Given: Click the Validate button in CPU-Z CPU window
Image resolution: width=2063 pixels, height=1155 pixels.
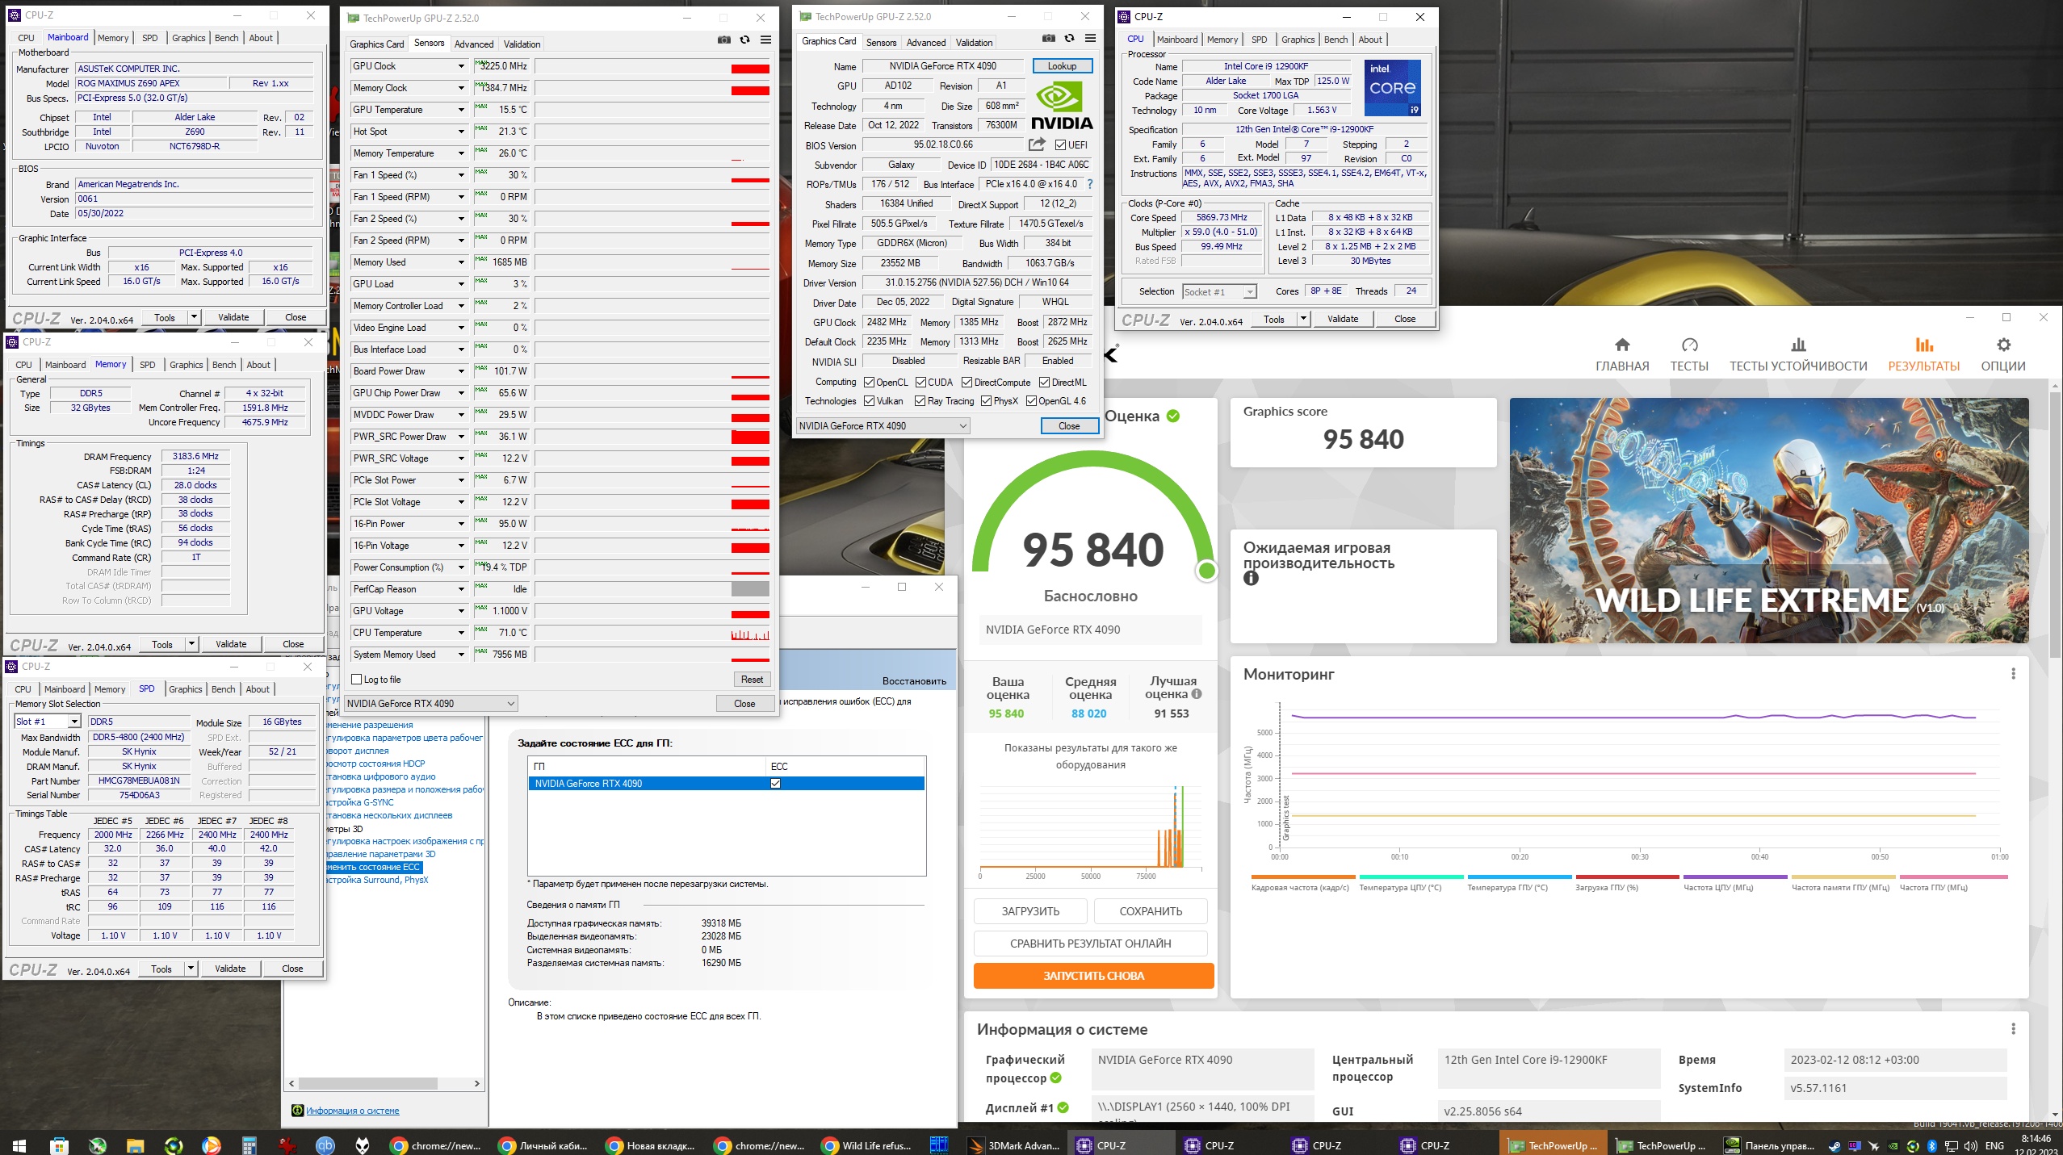Looking at the screenshot, I should click(x=1343, y=319).
